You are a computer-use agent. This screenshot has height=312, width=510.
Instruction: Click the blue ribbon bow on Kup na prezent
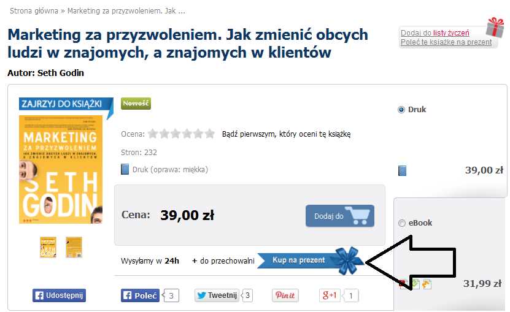(x=347, y=261)
